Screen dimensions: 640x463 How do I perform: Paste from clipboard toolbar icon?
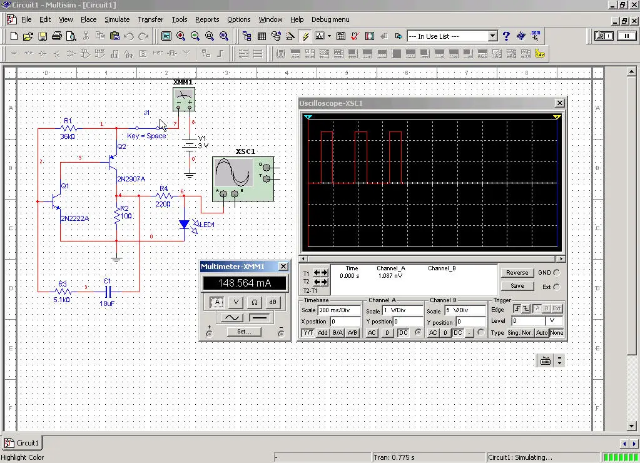[x=114, y=36]
